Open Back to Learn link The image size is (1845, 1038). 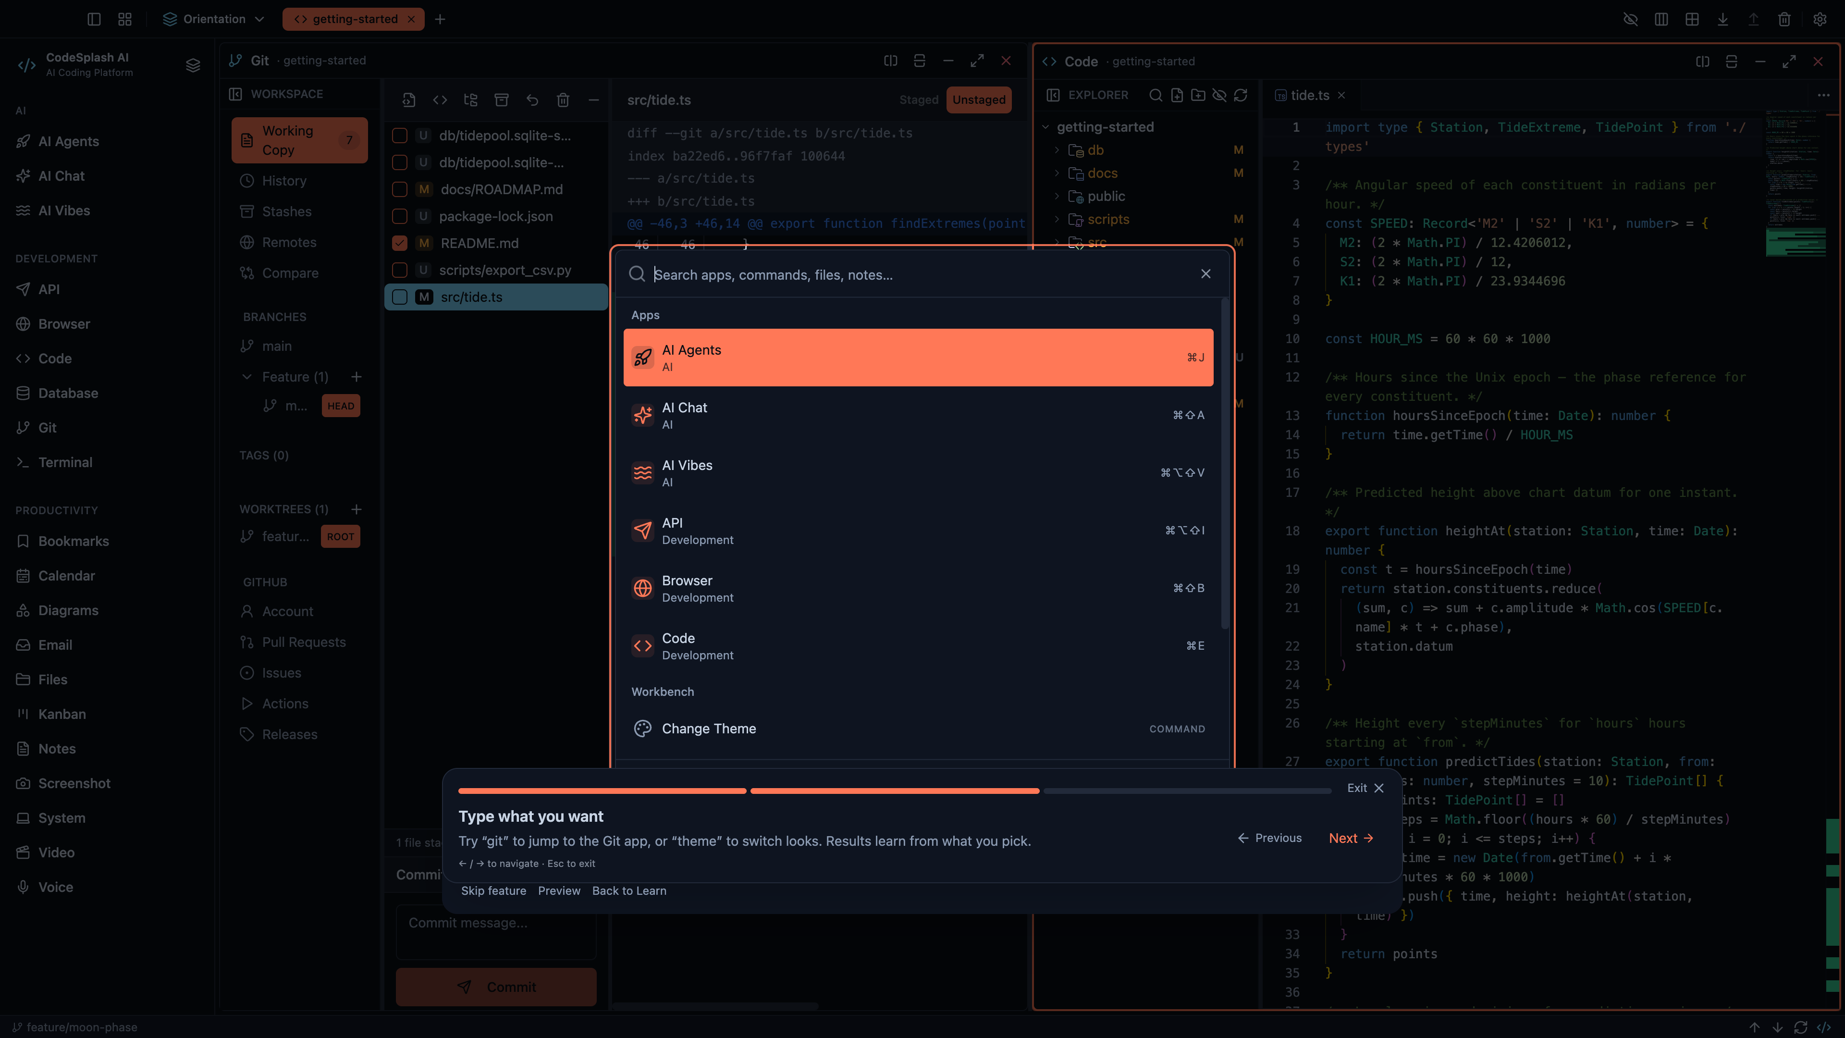click(x=629, y=890)
